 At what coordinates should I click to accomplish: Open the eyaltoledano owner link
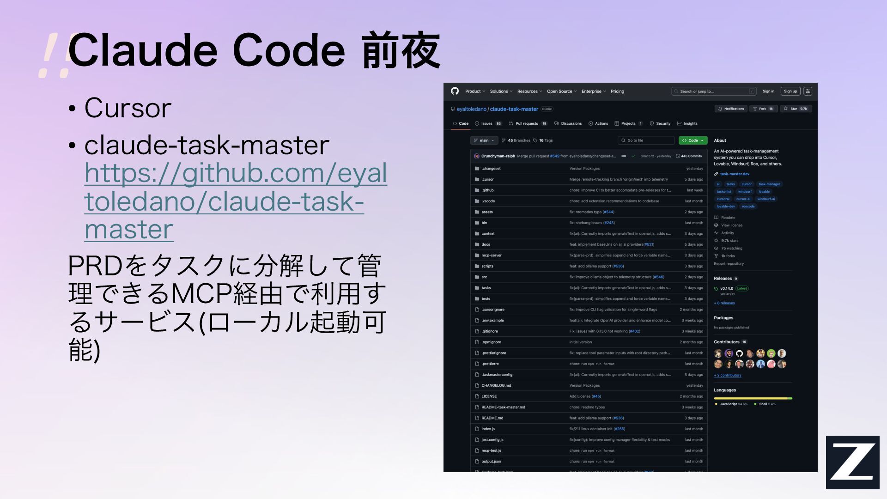tap(471, 109)
